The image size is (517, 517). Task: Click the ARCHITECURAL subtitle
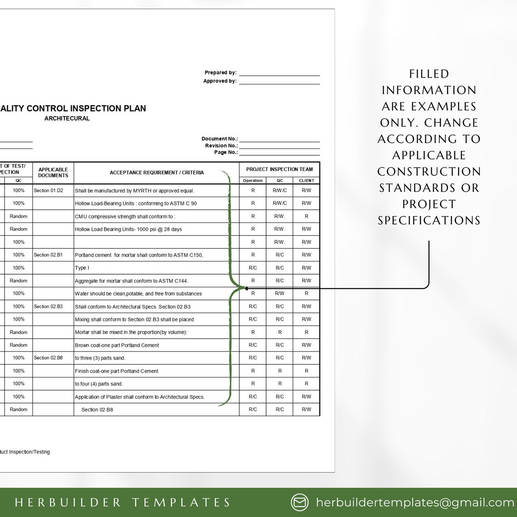click(67, 118)
